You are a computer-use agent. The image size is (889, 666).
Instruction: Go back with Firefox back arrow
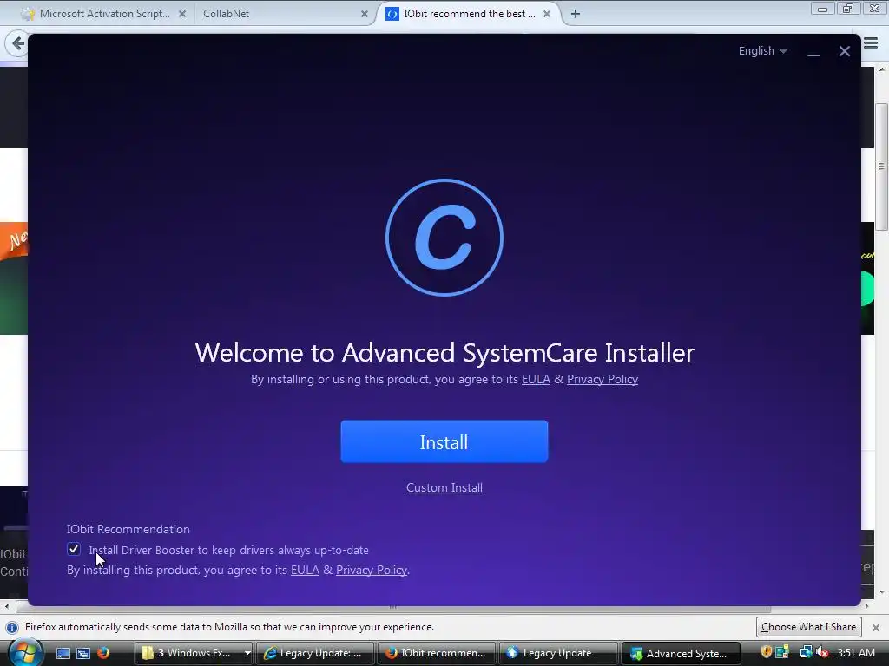tap(17, 43)
